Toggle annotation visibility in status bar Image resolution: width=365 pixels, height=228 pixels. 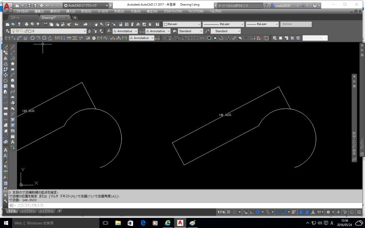pos(301,212)
